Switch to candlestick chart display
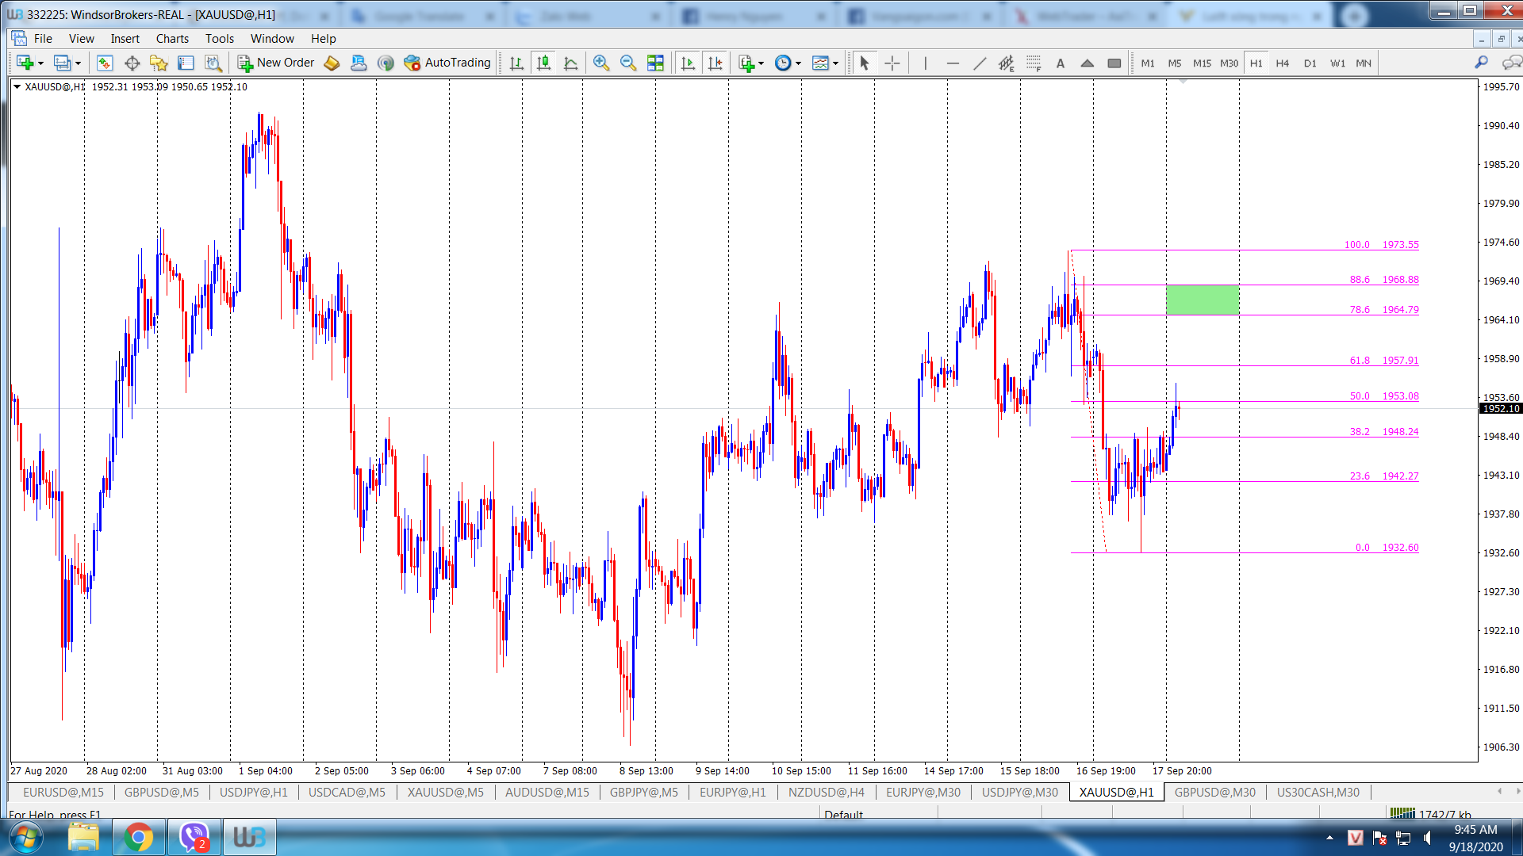The height and width of the screenshot is (856, 1523). coord(543,63)
